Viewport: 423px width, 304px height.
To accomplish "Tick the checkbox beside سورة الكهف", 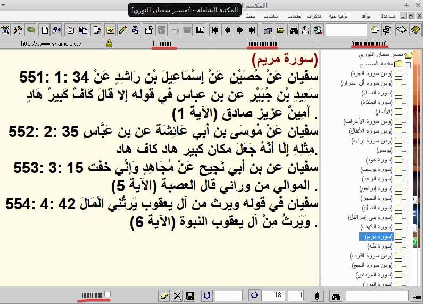I will pos(398,227).
